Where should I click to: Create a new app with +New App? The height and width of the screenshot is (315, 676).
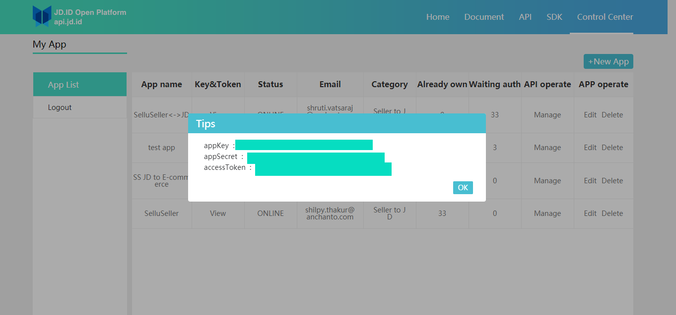(x=608, y=61)
